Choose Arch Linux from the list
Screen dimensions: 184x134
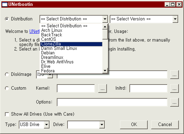tap(71, 30)
